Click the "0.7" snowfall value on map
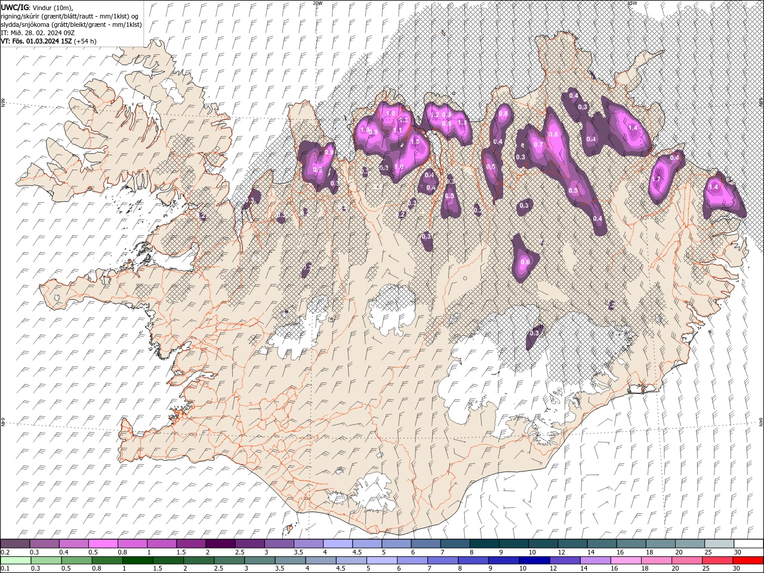Image resolution: width=764 pixels, height=573 pixels. click(538, 144)
